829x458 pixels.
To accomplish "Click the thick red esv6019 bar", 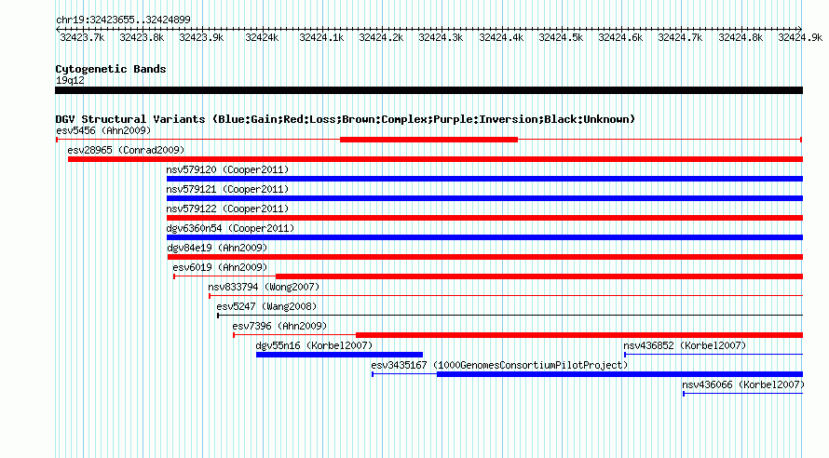I will (x=539, y=276).
